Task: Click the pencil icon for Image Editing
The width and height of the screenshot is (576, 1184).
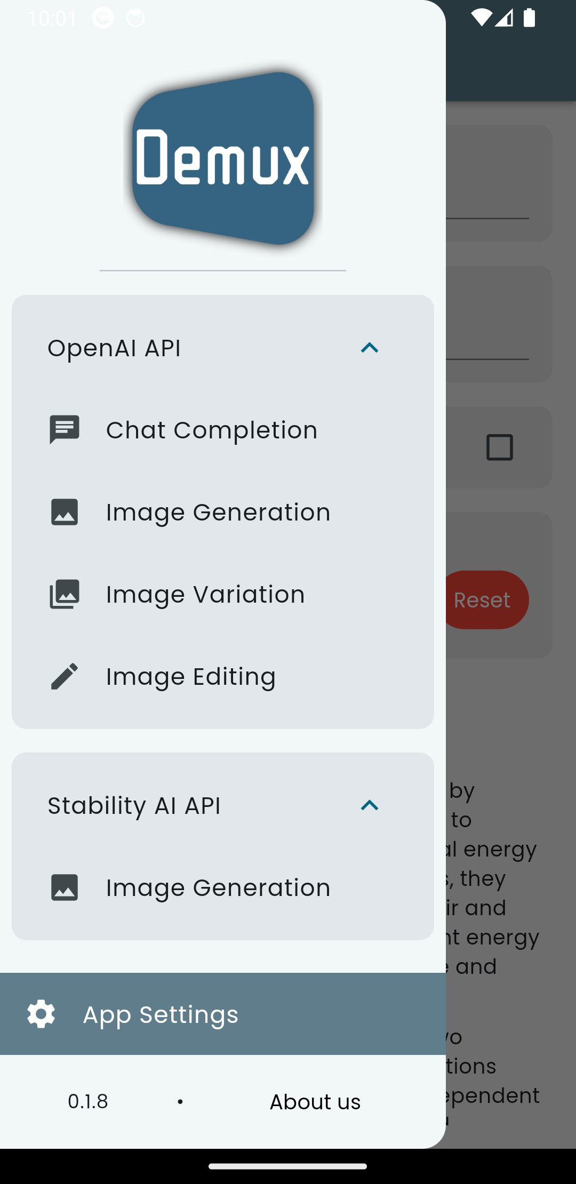Action: [x=65, y=676]
